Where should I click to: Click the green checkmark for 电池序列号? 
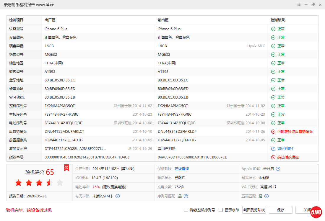point(273,123)
